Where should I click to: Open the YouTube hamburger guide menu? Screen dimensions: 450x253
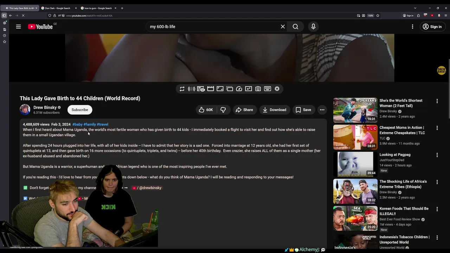point(18,27)
